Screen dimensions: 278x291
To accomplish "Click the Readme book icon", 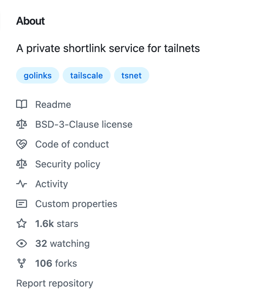I will coord(22,104).
